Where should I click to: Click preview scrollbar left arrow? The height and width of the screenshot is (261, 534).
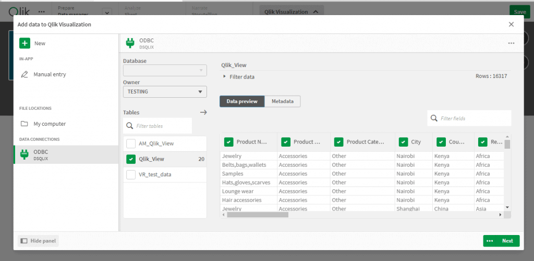pyautogui.click(x=223, y=215)
